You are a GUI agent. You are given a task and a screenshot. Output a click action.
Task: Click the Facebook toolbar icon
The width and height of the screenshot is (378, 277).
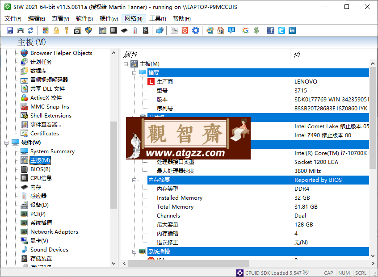coord(270,30)
